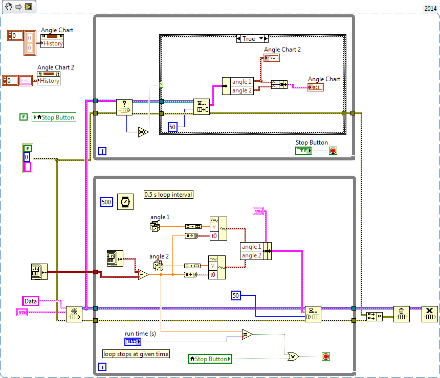Image resolution: width=440 pixels, height=378 pixels.
Task: Click the angle 1 bundle element in lower loop
Action: pyautogui.click(x=252, y=247)
